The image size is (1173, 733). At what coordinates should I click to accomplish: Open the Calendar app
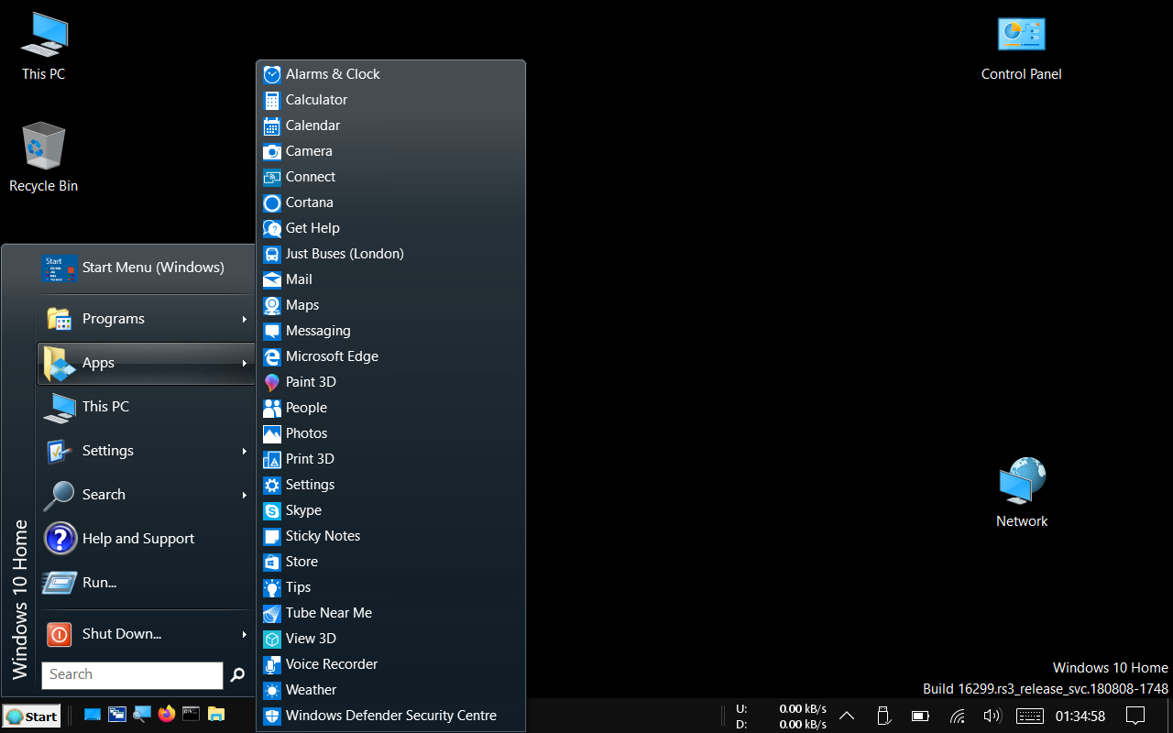(x=390, y=126)
